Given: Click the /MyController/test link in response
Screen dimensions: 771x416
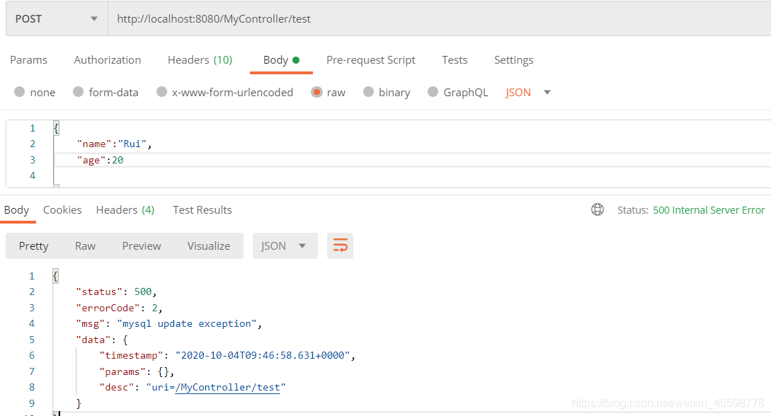Looking at the screenshot, I should click(x=228, y=387).
